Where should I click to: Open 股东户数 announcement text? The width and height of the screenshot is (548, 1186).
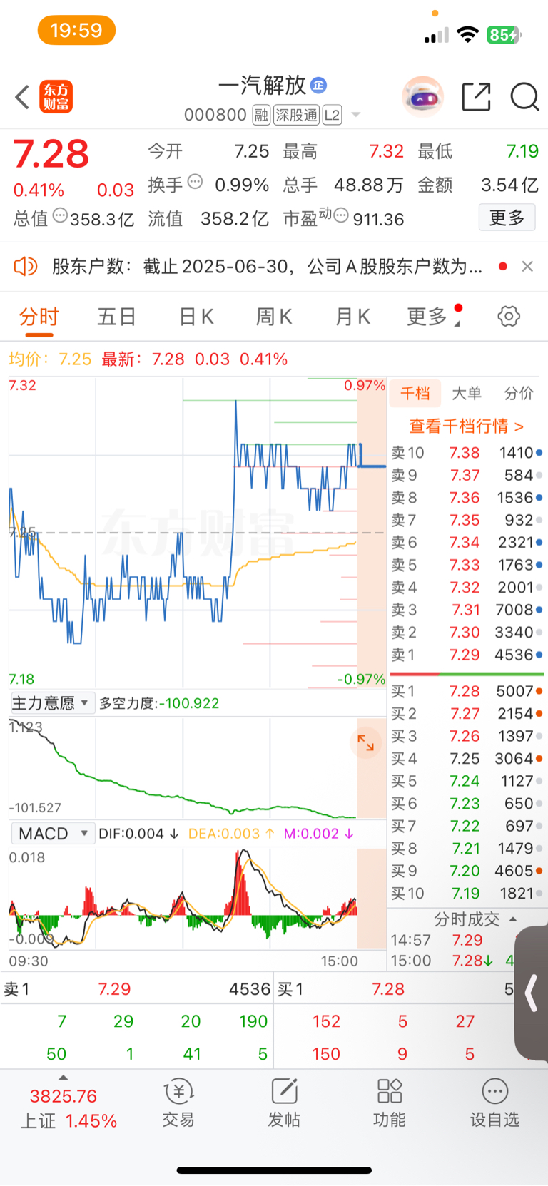click(x=267, y=267)
